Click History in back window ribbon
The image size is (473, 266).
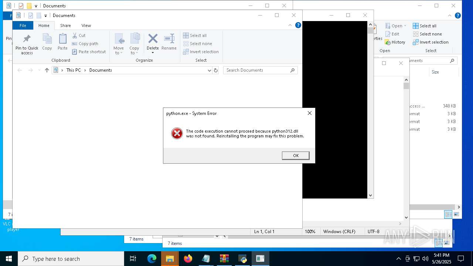tap(395, 42)
